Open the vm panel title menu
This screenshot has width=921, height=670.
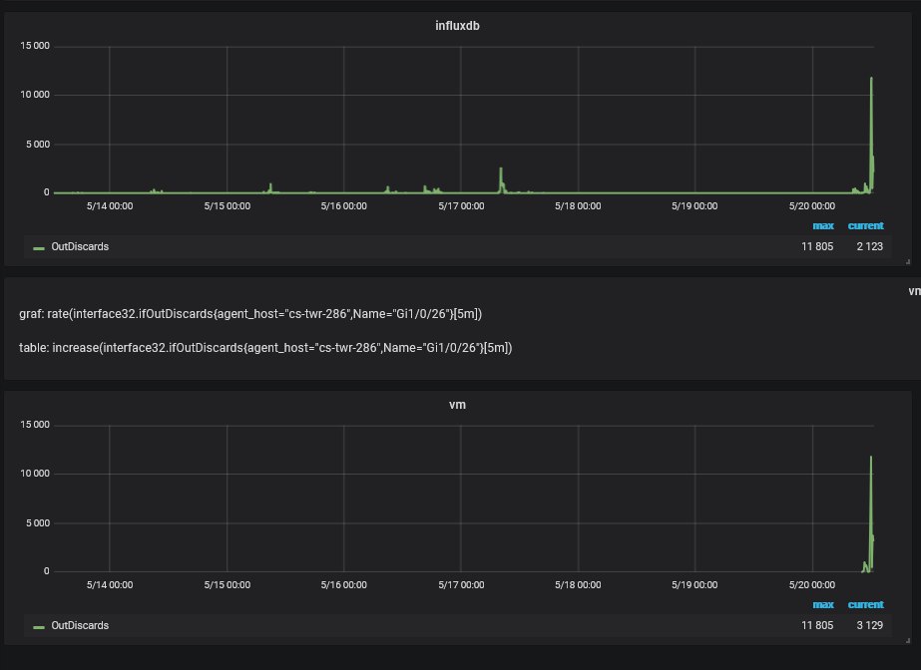[457, 405]
